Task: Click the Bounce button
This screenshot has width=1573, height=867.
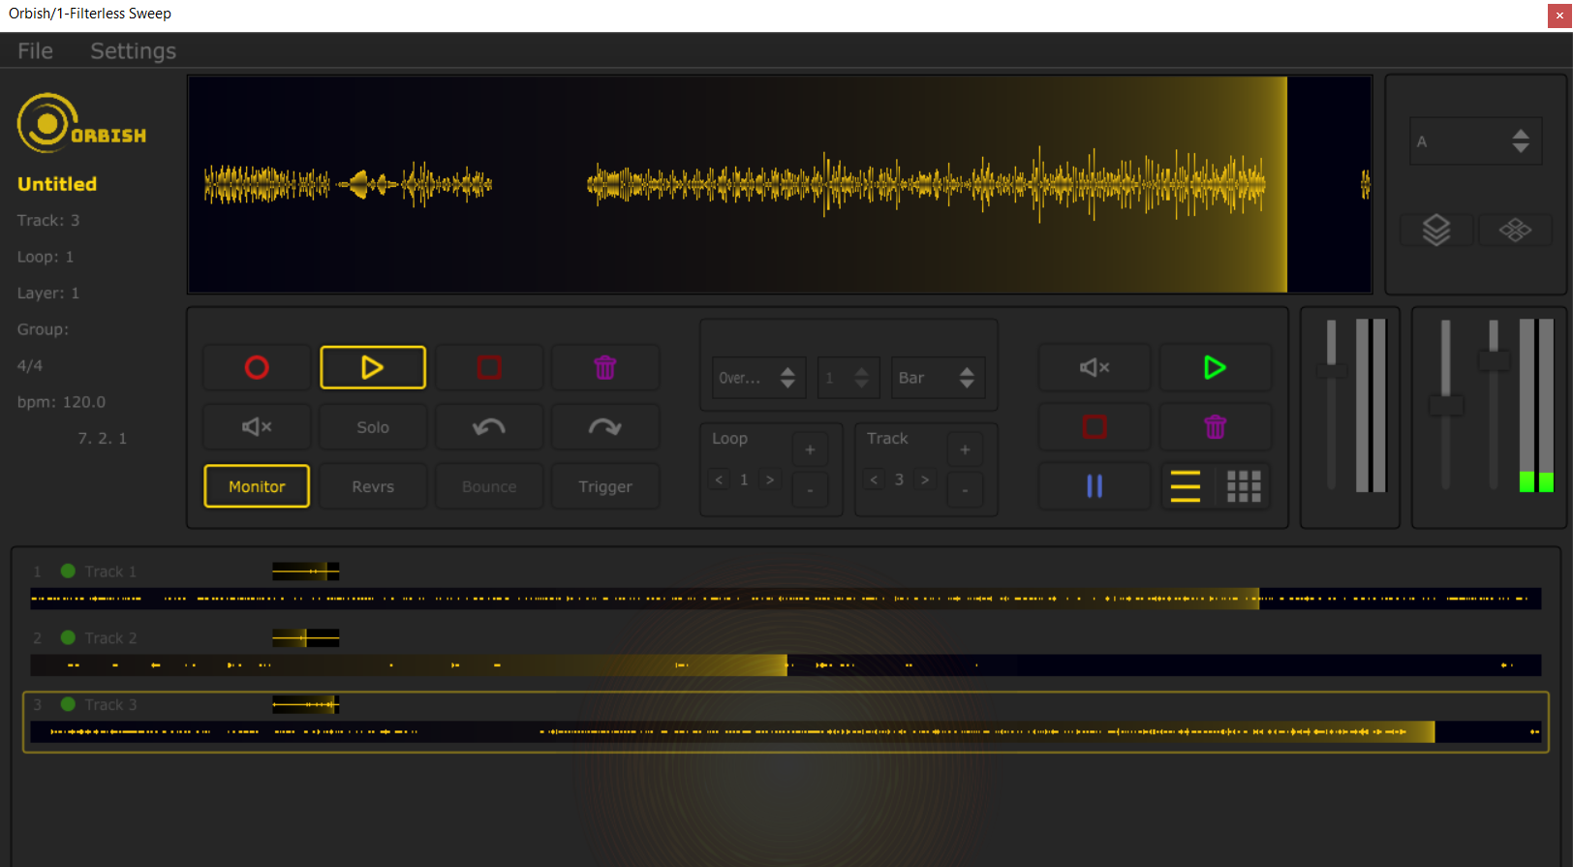Action: [x=489, y=486]
